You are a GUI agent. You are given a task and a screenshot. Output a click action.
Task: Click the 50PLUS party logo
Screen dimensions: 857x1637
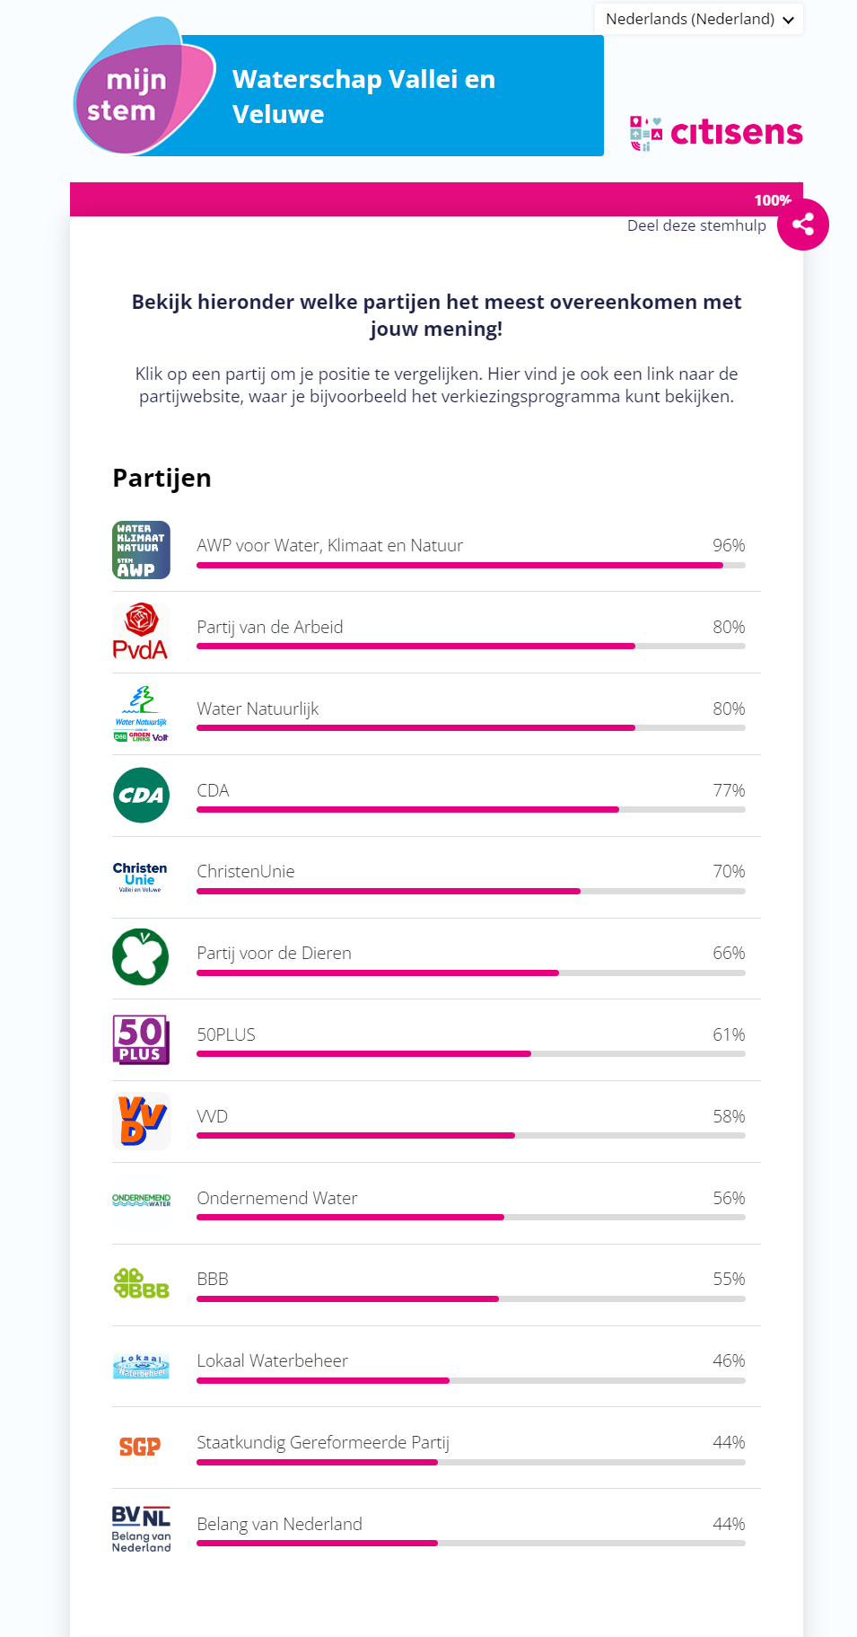point(141,1040)
